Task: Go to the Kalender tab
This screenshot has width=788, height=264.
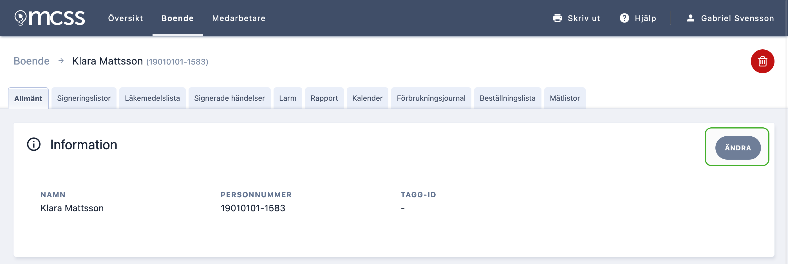Action: click(367, 98)
